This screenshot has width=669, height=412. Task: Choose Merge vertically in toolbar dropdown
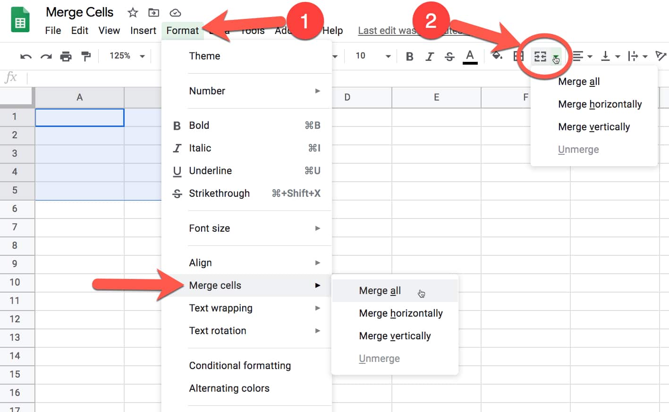point(594,127)
